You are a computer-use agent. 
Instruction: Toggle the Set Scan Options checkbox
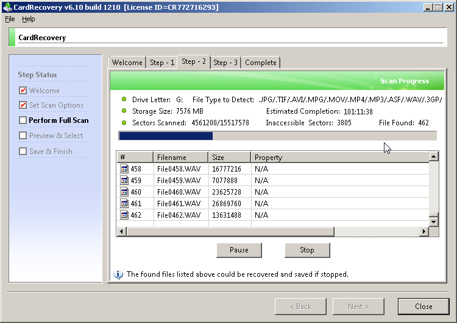pos(23,105)
